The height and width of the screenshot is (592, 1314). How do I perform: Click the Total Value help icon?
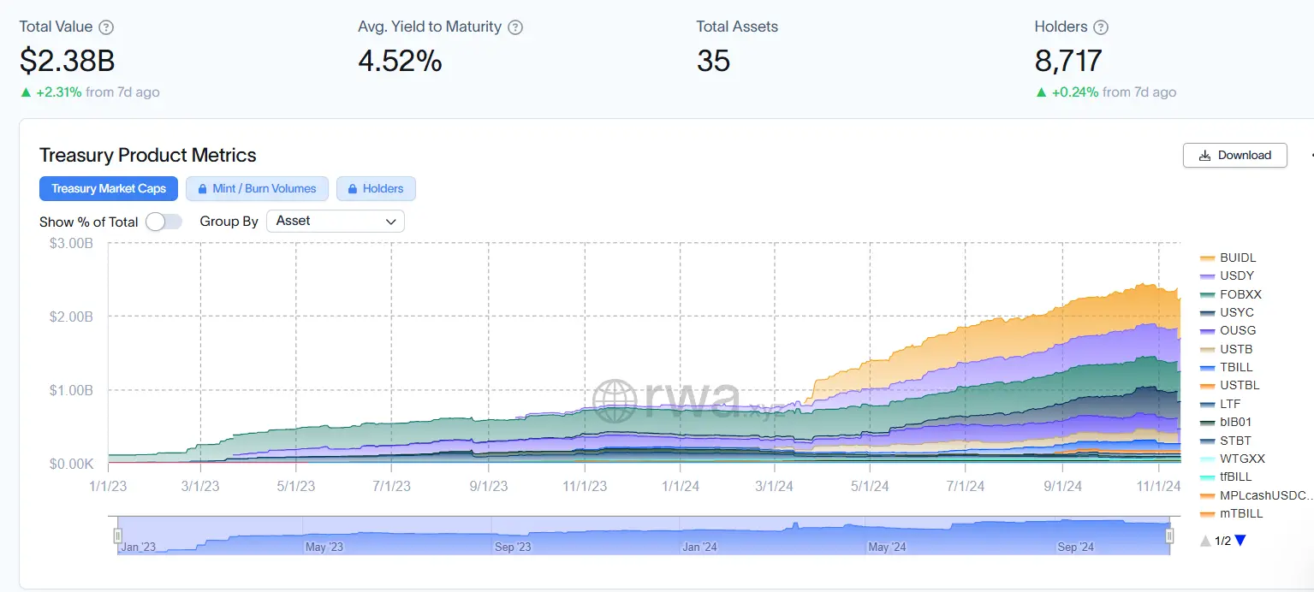tap(106, 27)
